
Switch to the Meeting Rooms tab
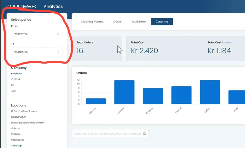92,22
